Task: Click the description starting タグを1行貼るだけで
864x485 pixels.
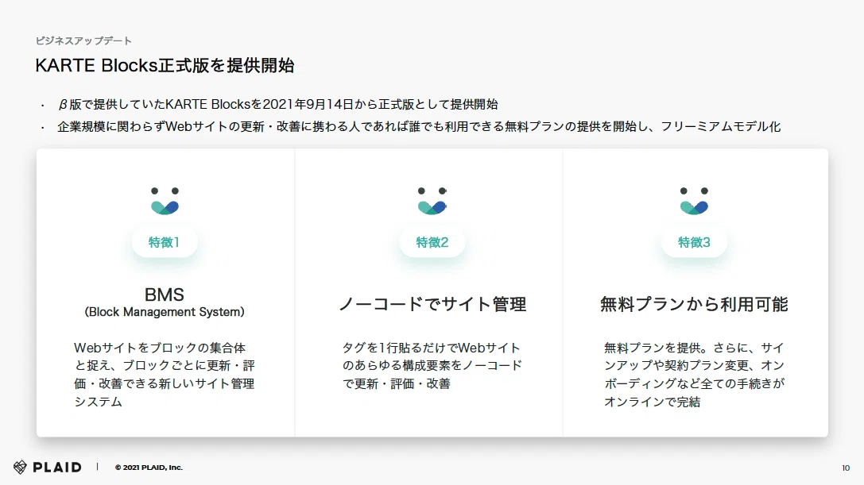Action: click(432, 366)
